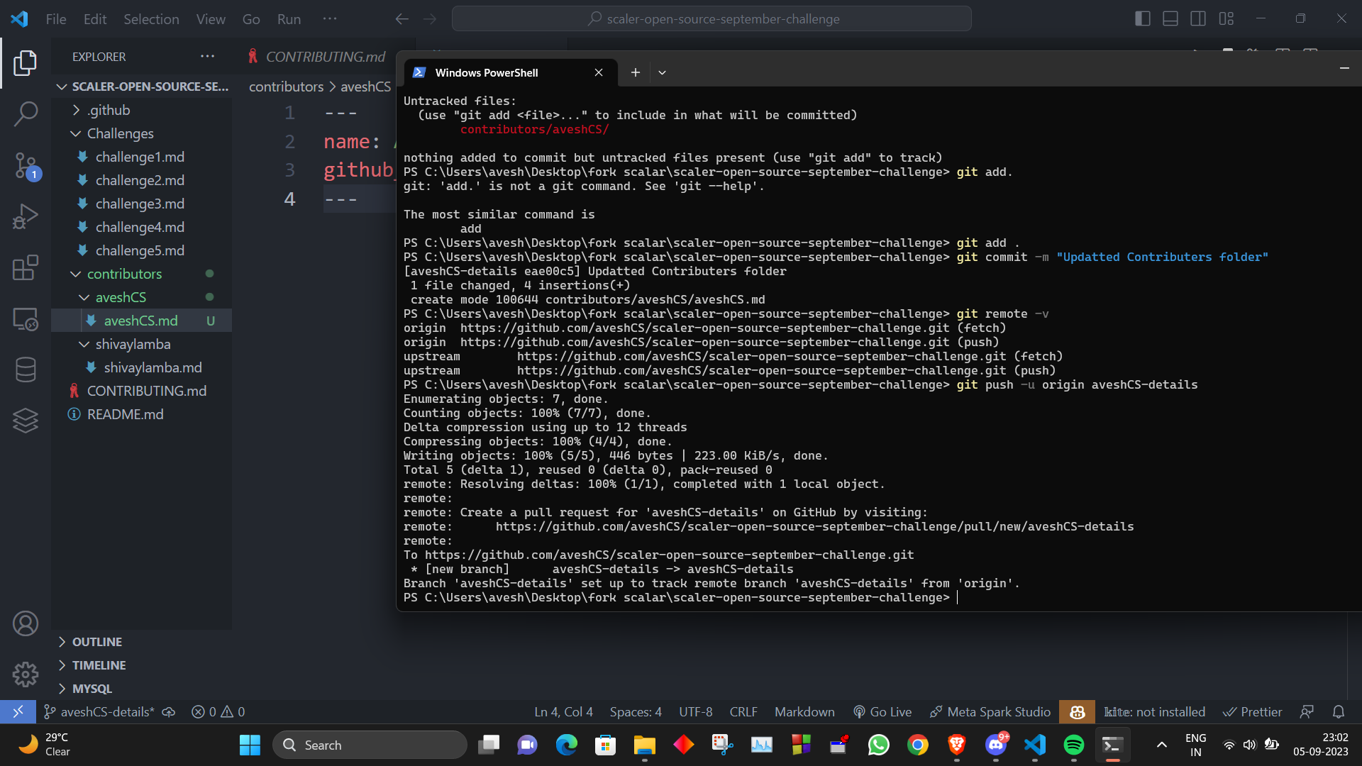The width and height of the screenshot is (1362, 766).
Task: Open the View menu
Action: [x=210, y=19]
